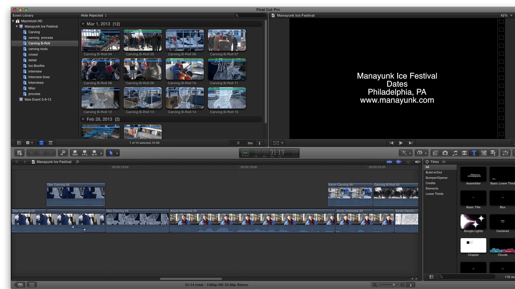
Task: Go to the previous edit point in the viewer
Action: [x=391, y=143]
